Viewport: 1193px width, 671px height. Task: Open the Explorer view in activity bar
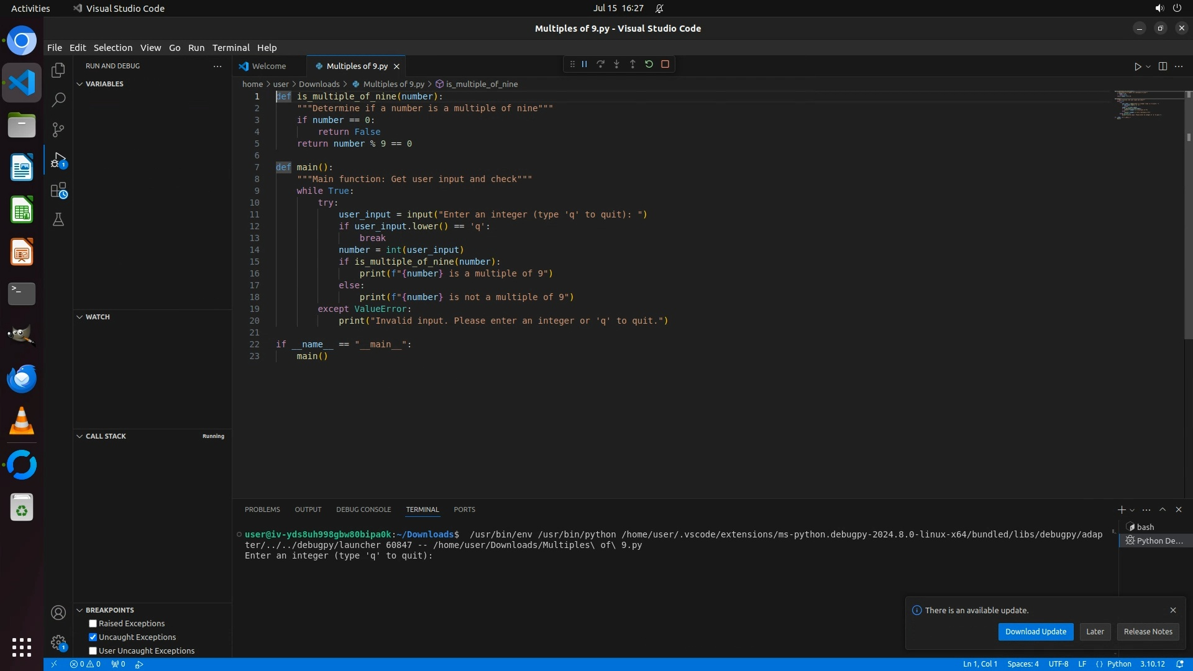(x=58, y=70)
